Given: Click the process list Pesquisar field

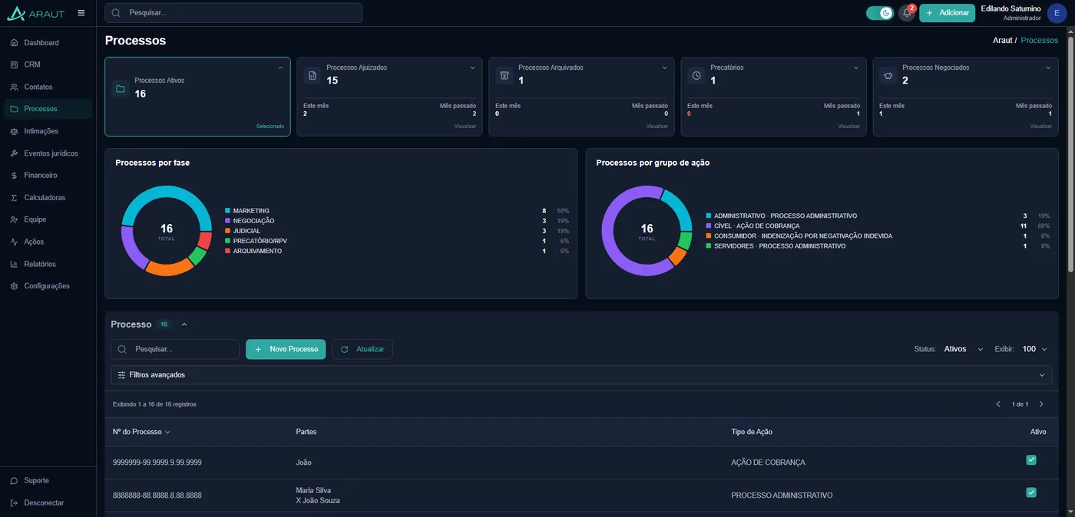Looking at the screenshot, I should pos(175,349).
